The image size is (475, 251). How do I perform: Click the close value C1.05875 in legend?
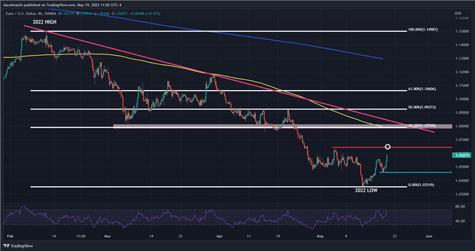119,14
